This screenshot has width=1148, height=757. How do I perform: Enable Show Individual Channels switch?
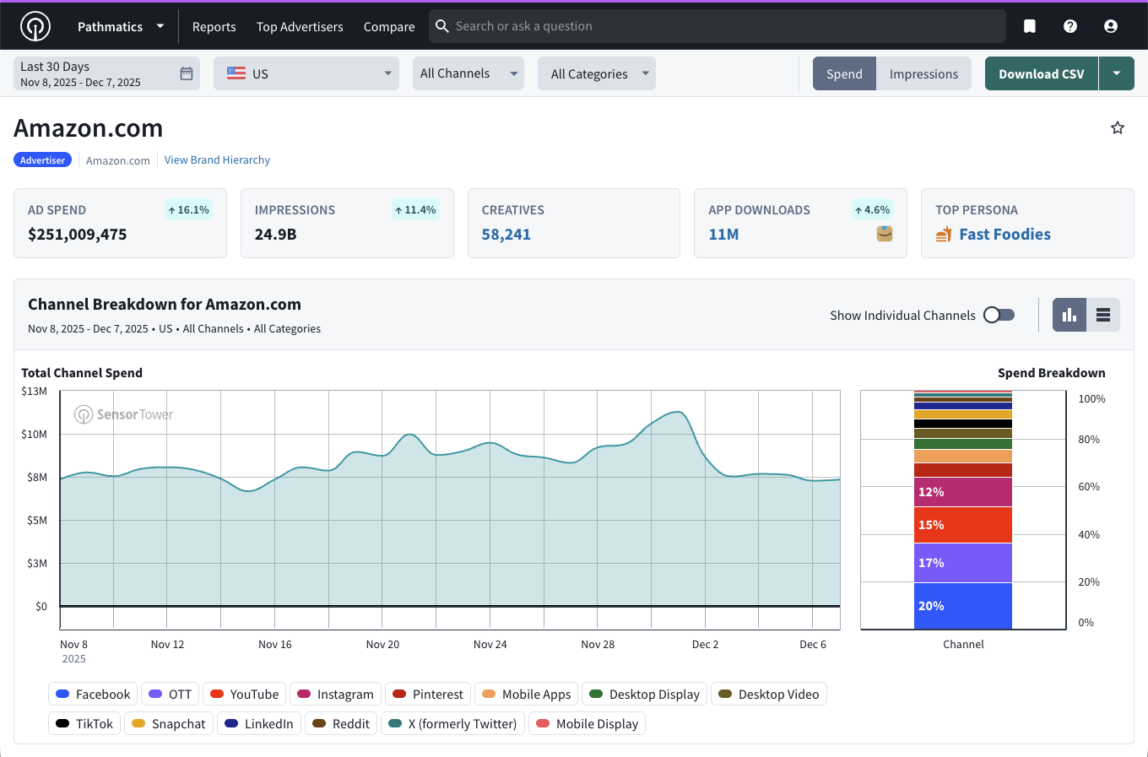[x=999, y=315]
